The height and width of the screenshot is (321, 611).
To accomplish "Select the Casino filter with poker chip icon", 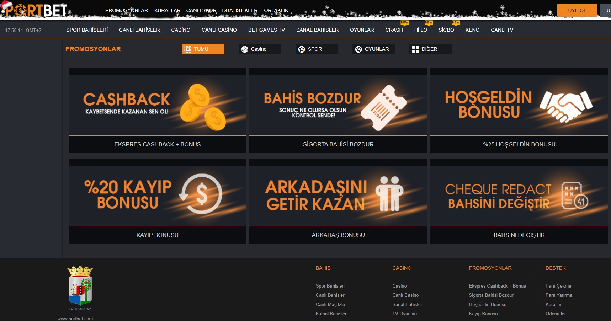I will point(244,49).
